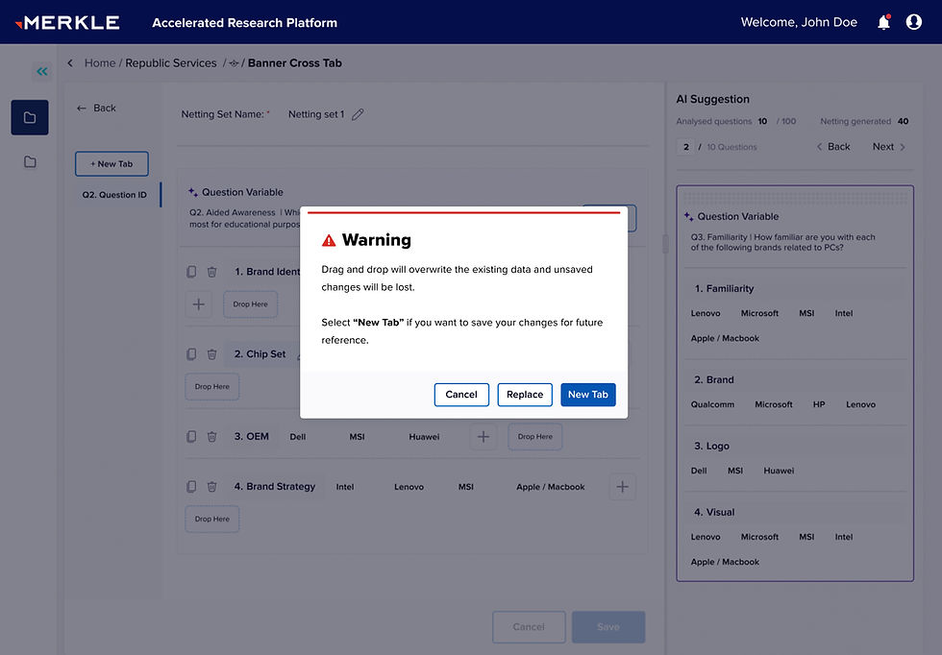The image size is (942, 655).
Task: Click plus button in OEM row
Action: pyautogui.click(x=483, y=436)
